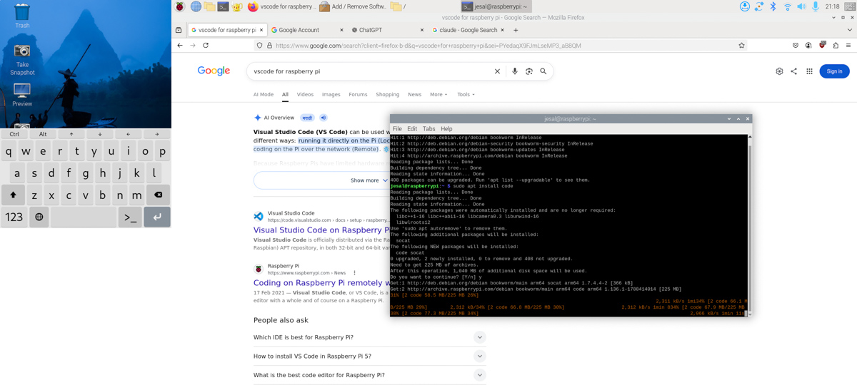
Task: Toggle AI Overview translation language chip
Action: click(x=307, y=118)
